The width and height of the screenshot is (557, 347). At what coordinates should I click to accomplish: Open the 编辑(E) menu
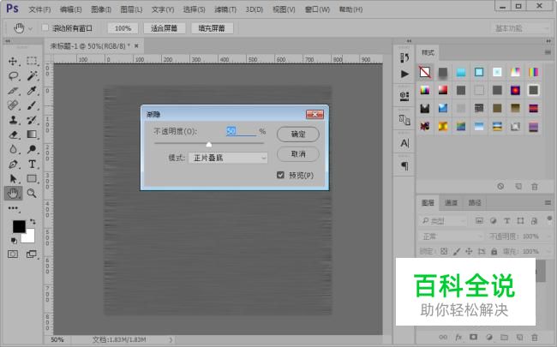click(x=70, y=9)
